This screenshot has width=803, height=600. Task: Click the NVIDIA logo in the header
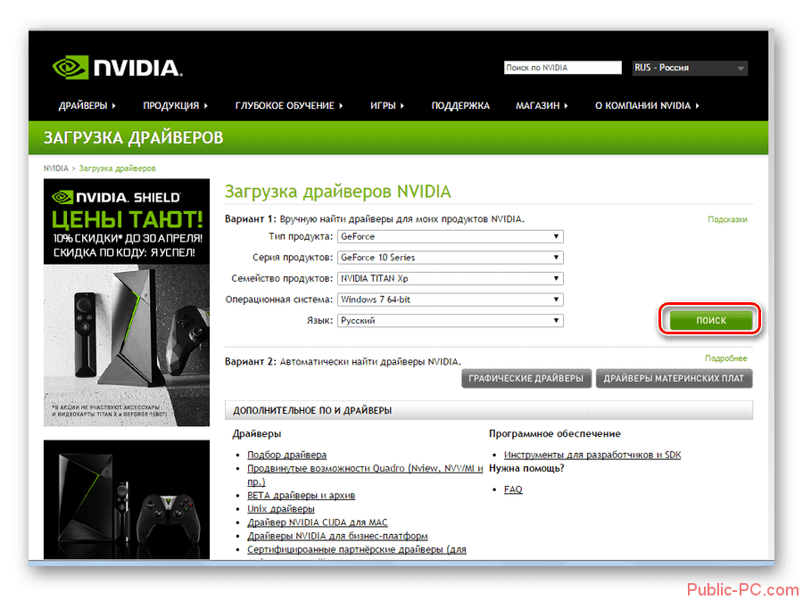117,68
